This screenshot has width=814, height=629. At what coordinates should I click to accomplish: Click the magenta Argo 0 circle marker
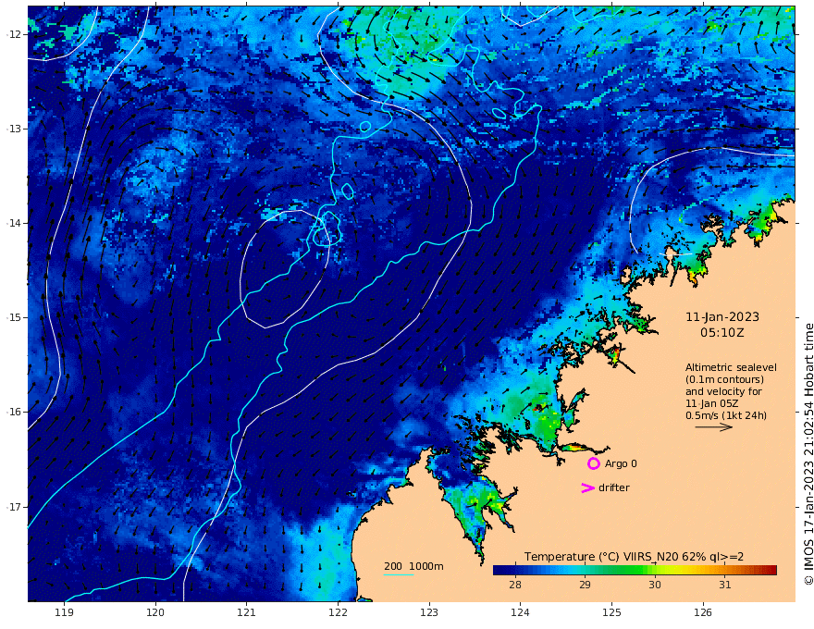593,463
